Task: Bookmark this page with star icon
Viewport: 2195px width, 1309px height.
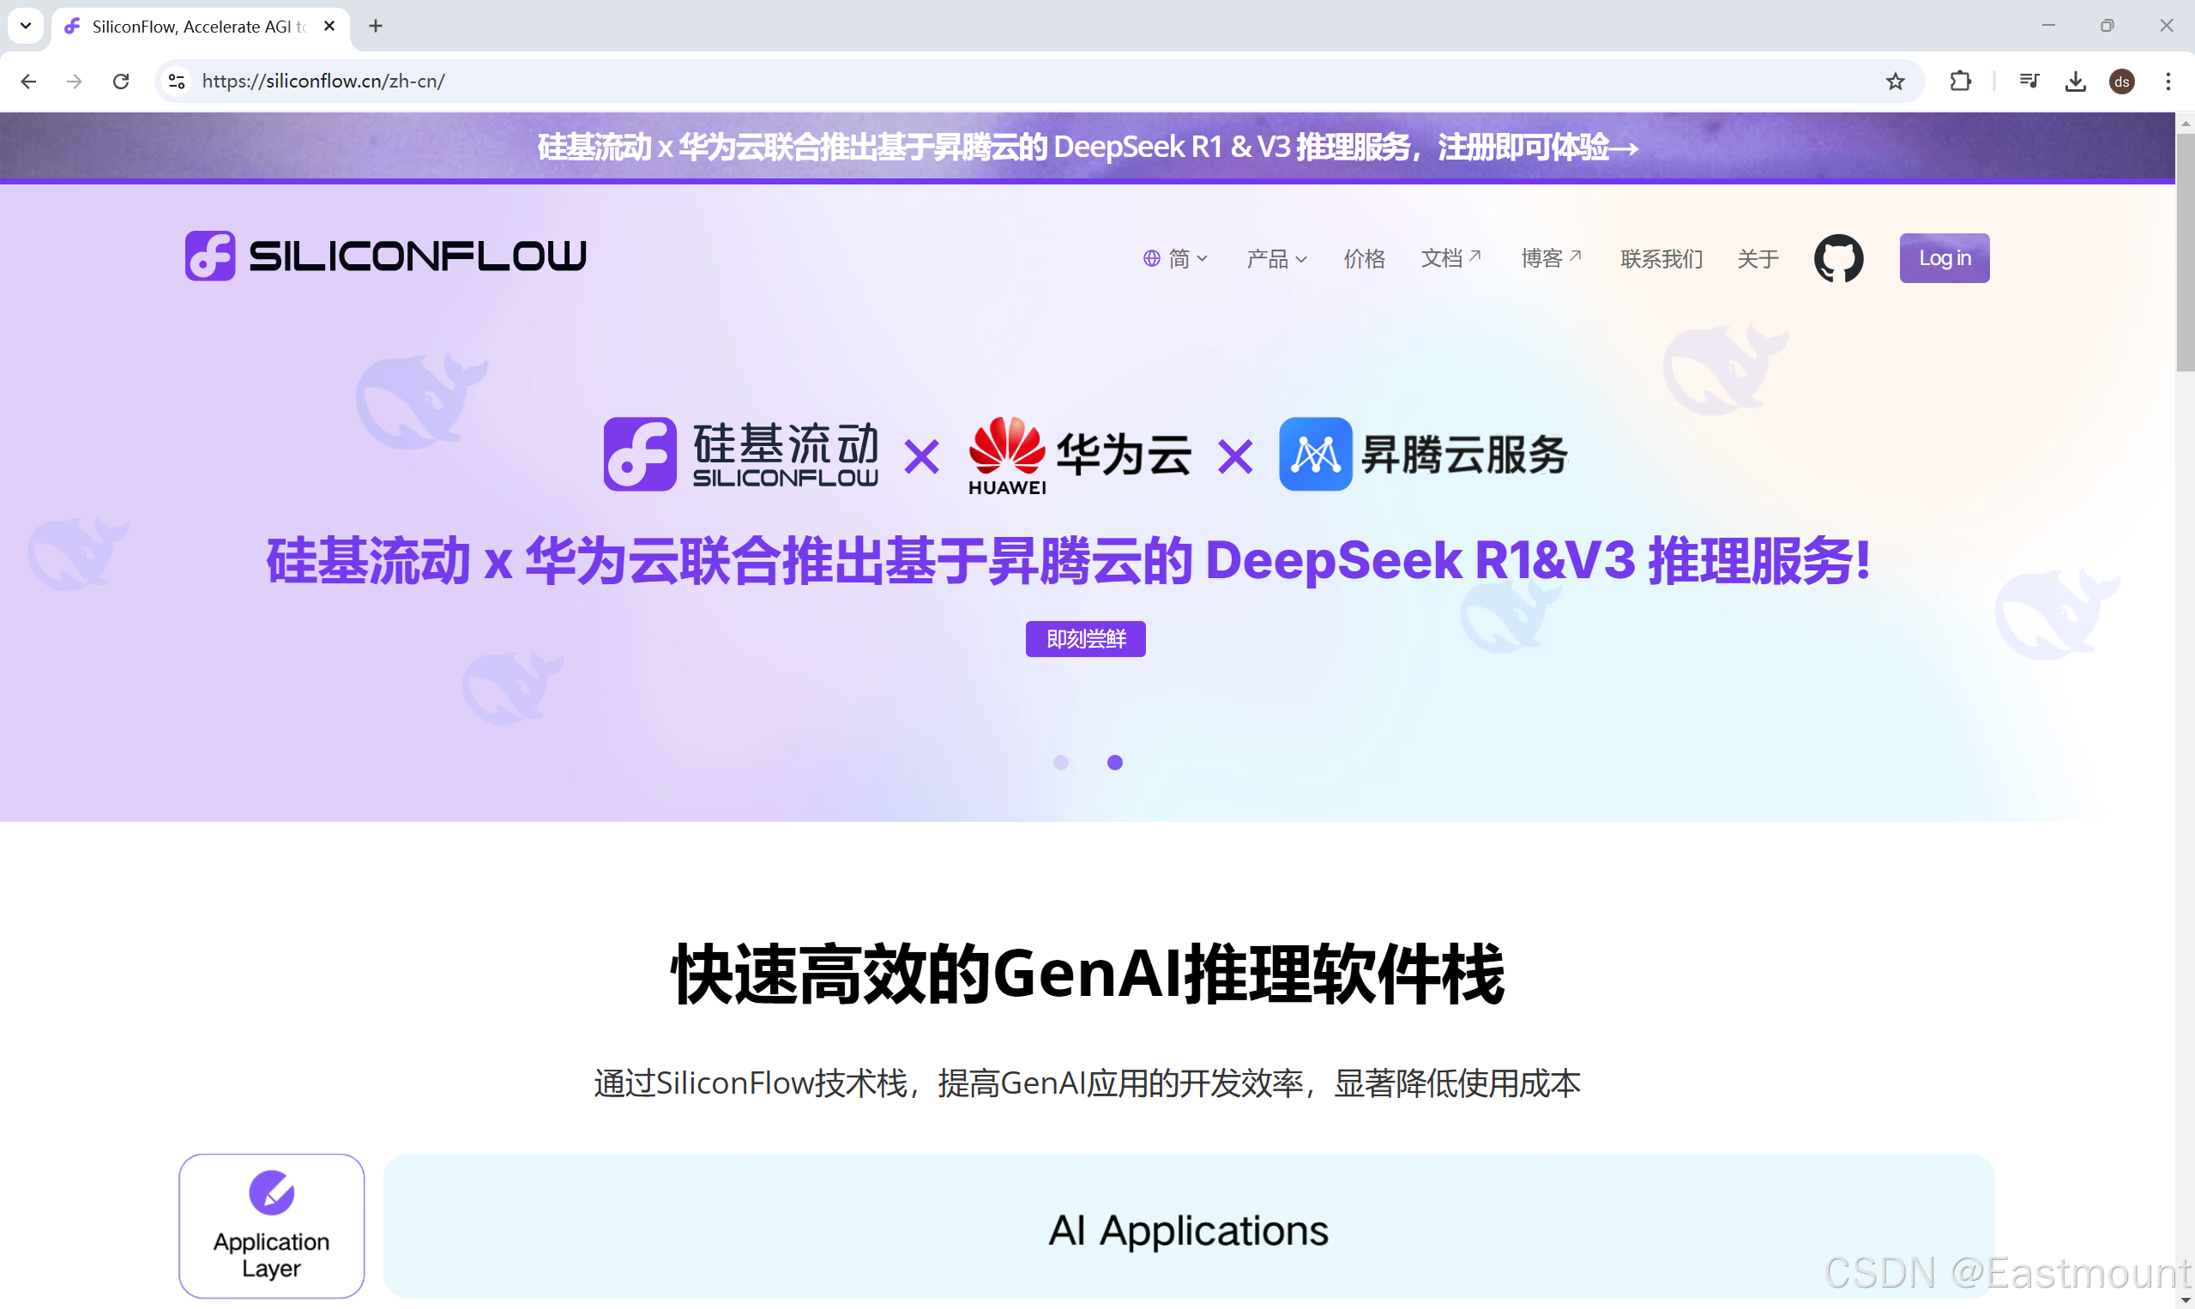Action: pyautogui.click(x=1894, y=81)
